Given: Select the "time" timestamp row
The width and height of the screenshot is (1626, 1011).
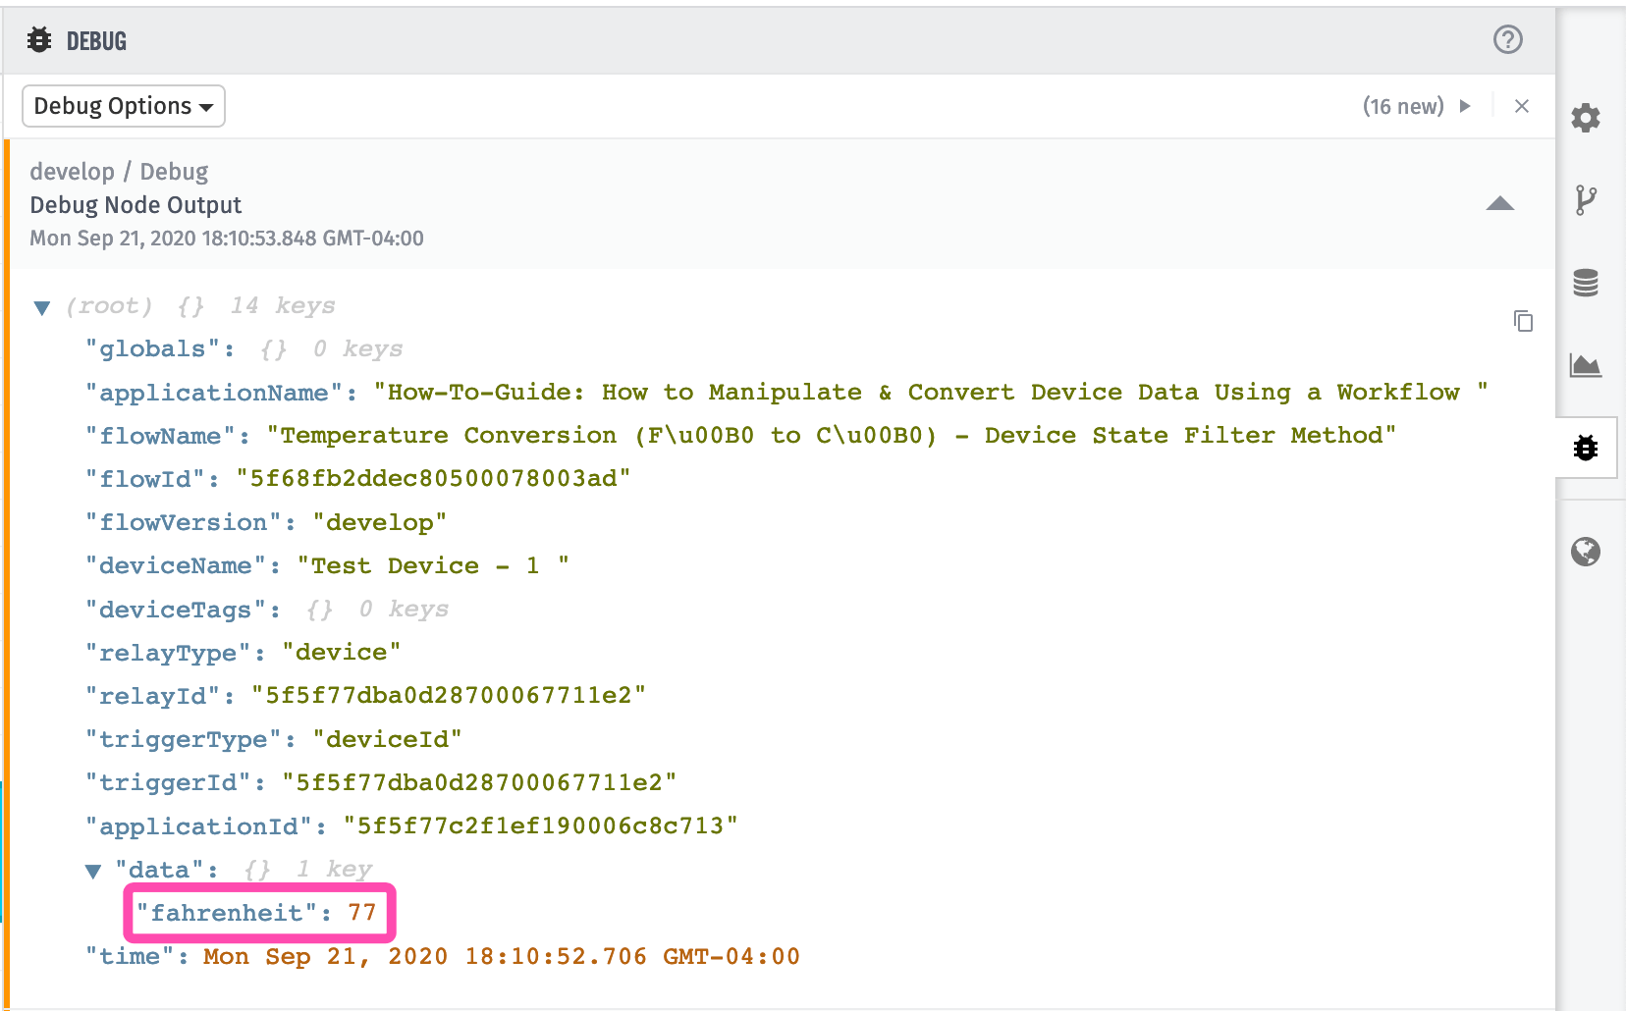Looking at the screenshot, I should (443, 957).
